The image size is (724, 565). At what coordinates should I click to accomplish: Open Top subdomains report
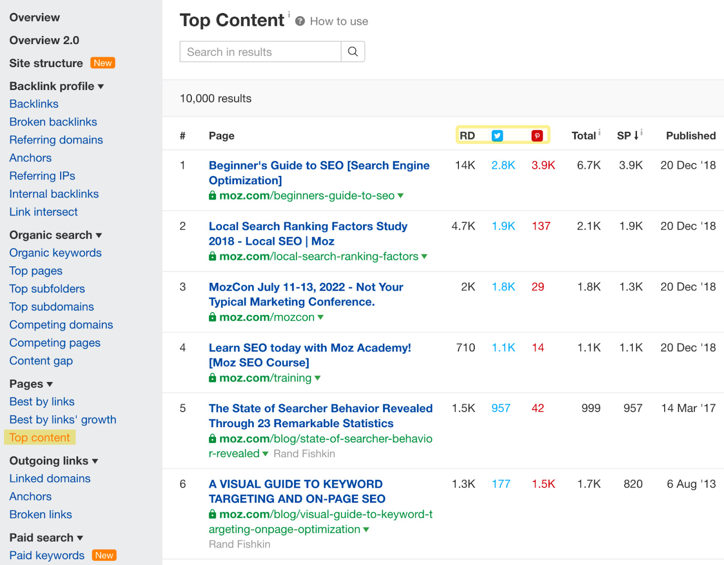[52, 307]
